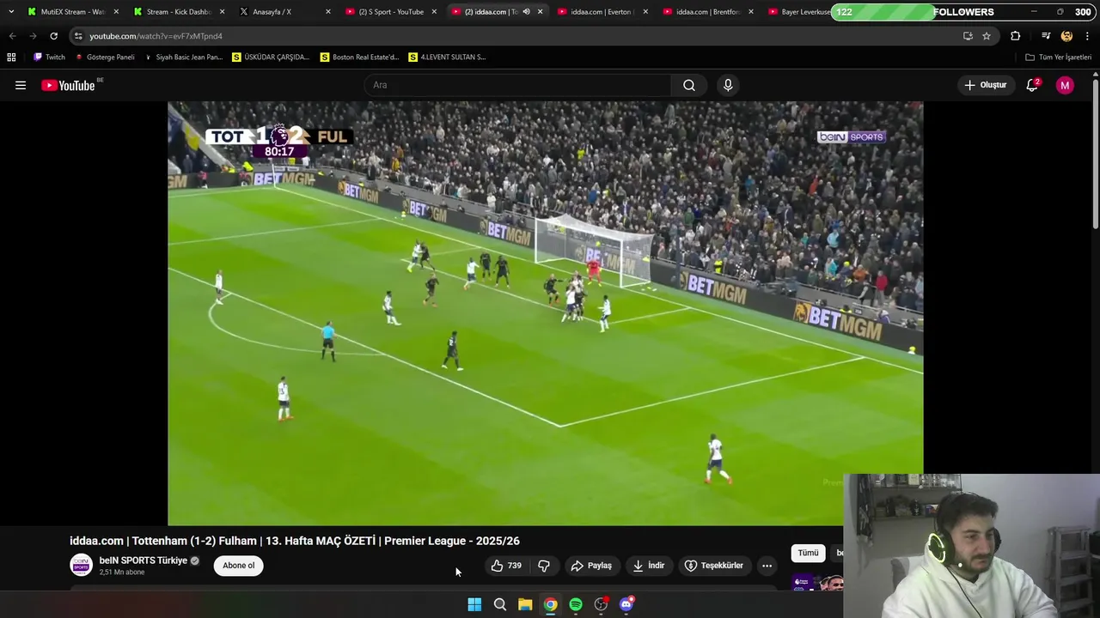Viewport: 1100px width, 618px height.
Task: Dislike the video with thumbs down
Action: 544,566
